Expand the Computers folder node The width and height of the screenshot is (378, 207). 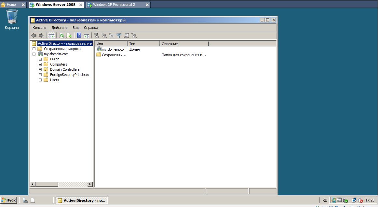tap(40, 65)
